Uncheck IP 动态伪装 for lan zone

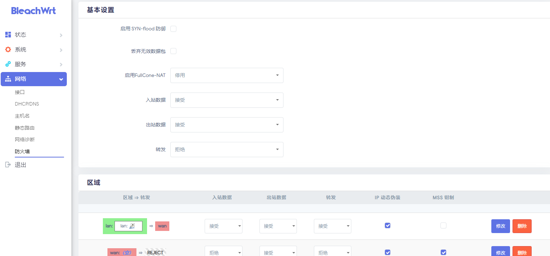(x=387, y=225)
